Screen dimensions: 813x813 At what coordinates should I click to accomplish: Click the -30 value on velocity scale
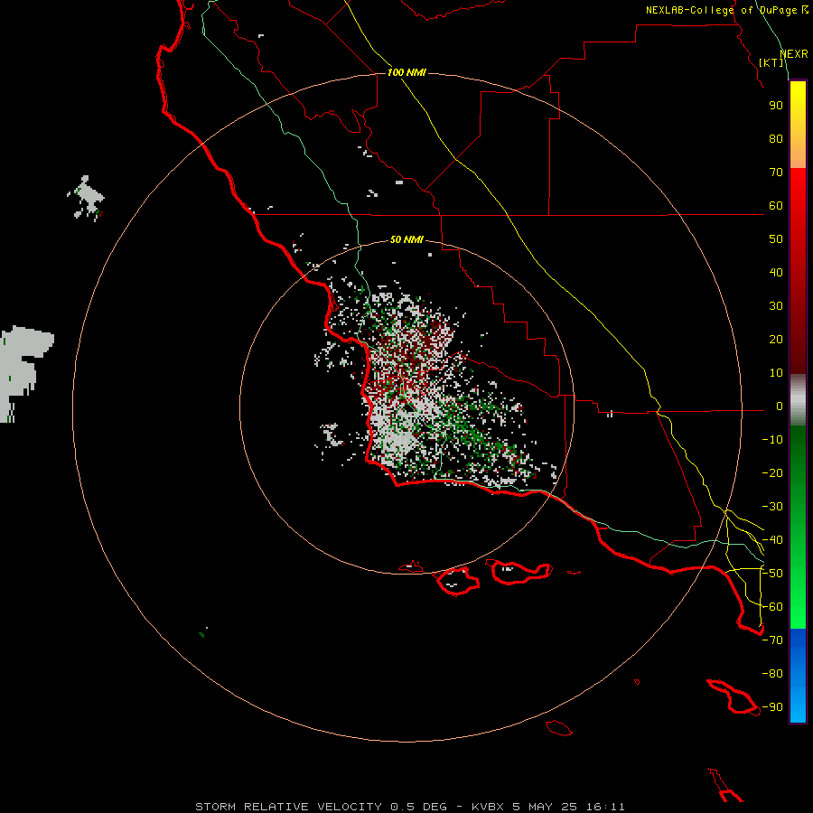772,507
